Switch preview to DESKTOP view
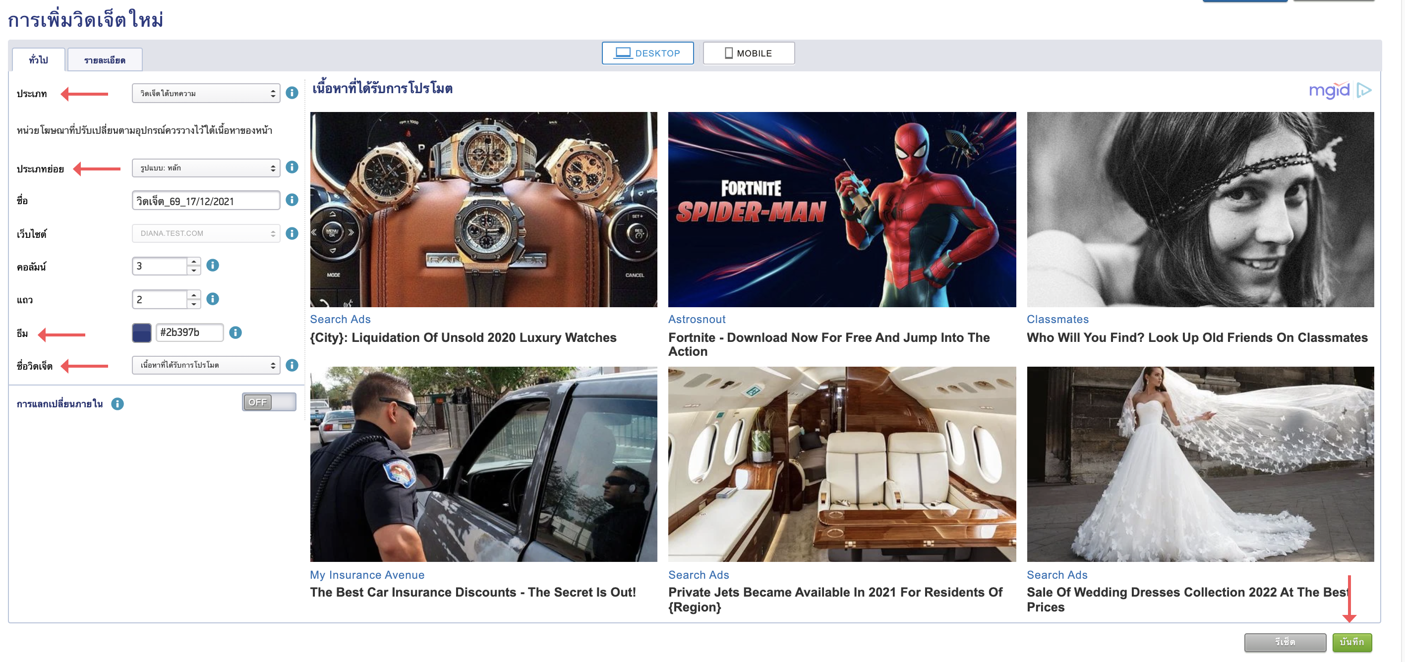Viewport: 1405px width, 662px height. click(x=647, y=54)
